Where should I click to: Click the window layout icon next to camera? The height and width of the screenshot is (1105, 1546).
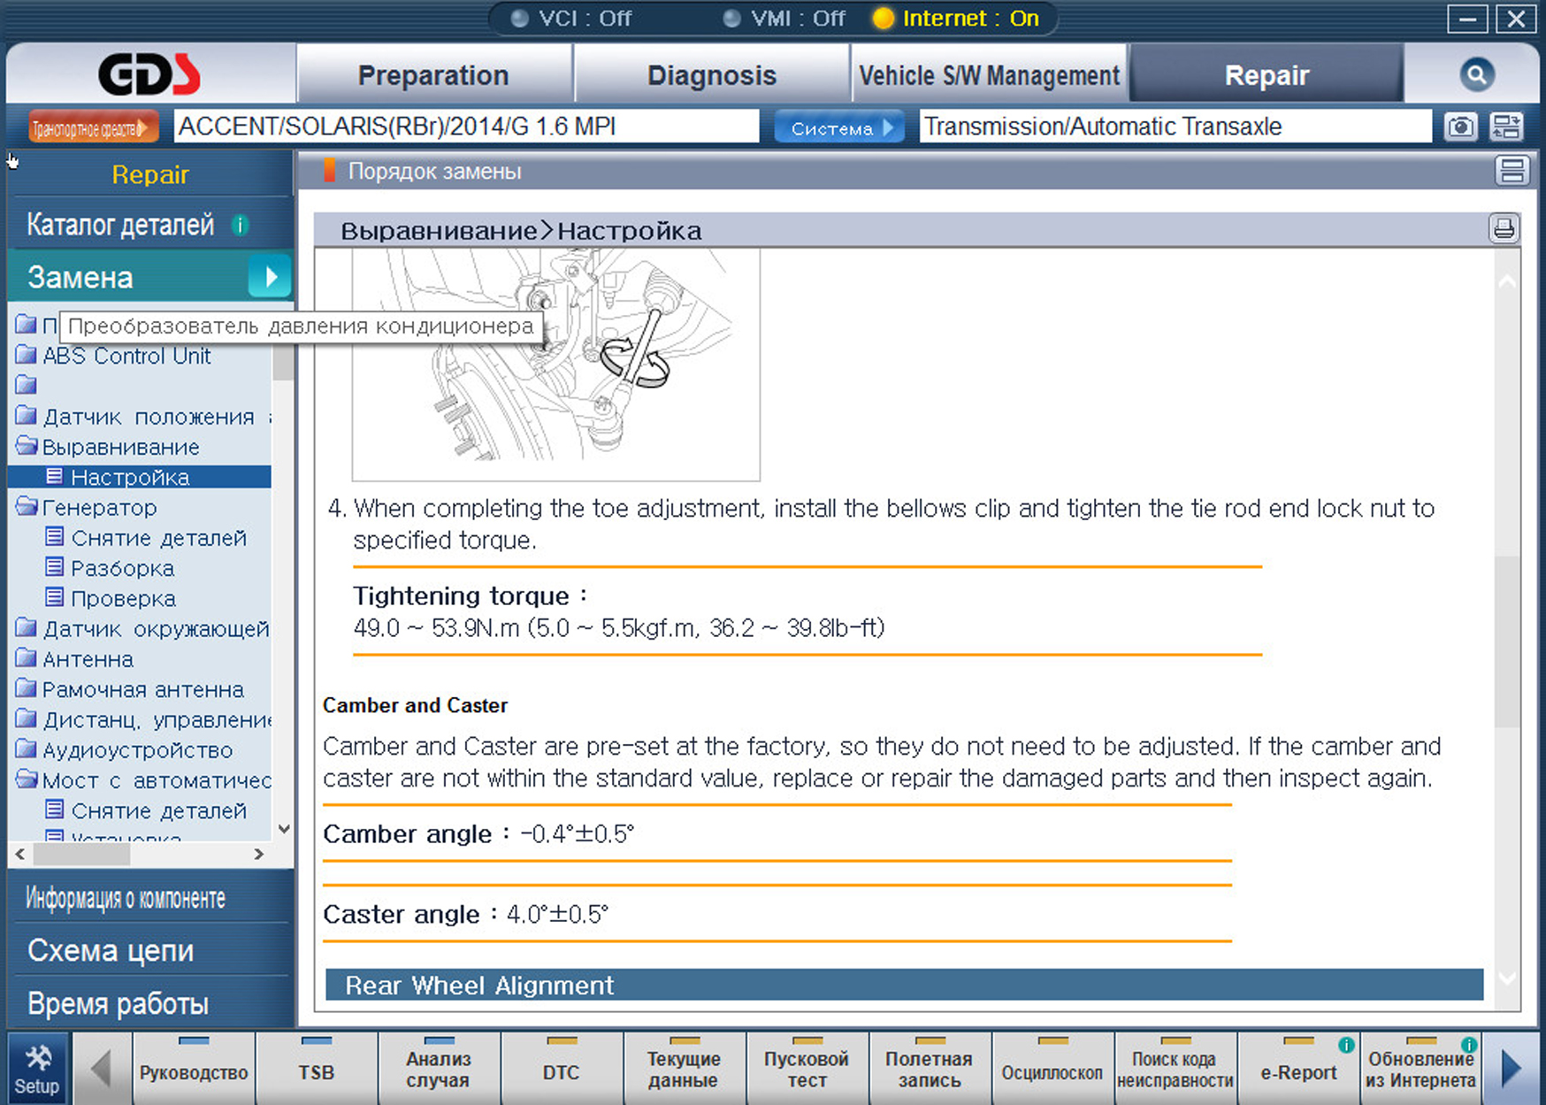(x=1505, y=127)
